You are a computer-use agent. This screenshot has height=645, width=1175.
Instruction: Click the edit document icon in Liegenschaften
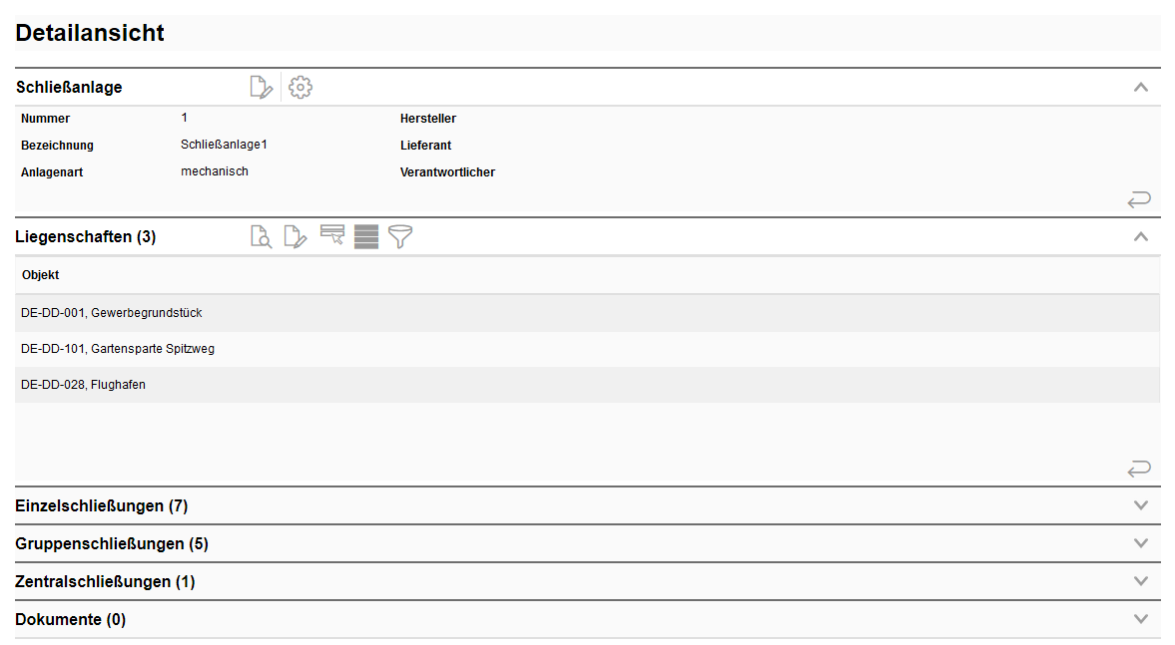coord(295,237)
